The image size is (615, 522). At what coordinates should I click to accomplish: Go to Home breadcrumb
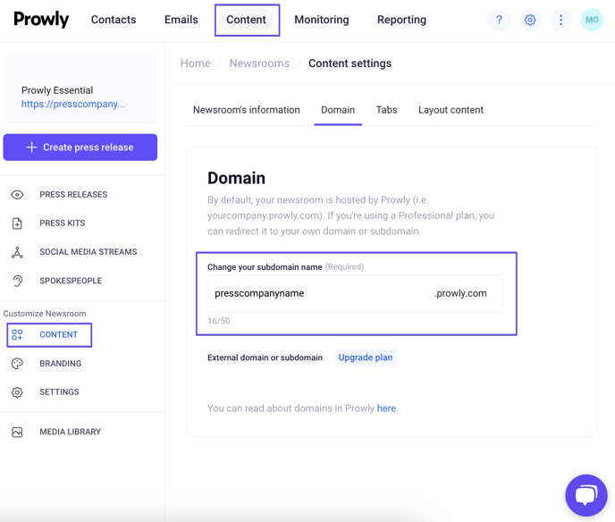point(196,63)
